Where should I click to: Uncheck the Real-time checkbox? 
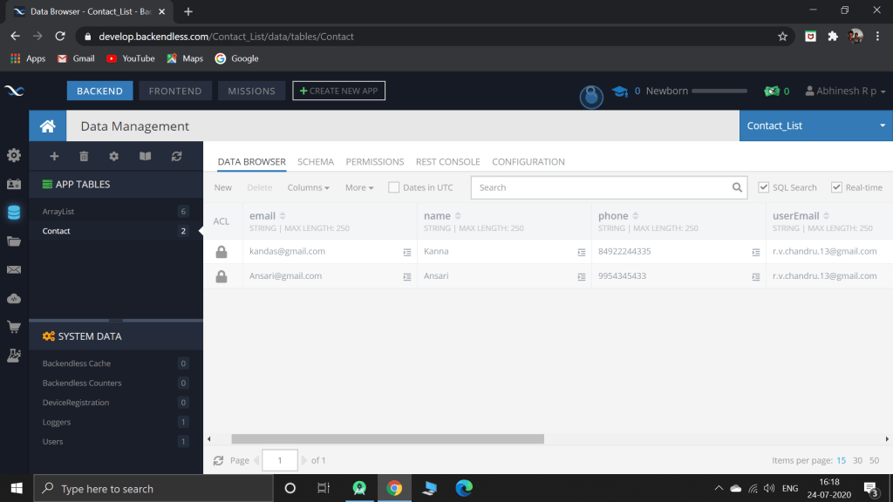(836, 187)
